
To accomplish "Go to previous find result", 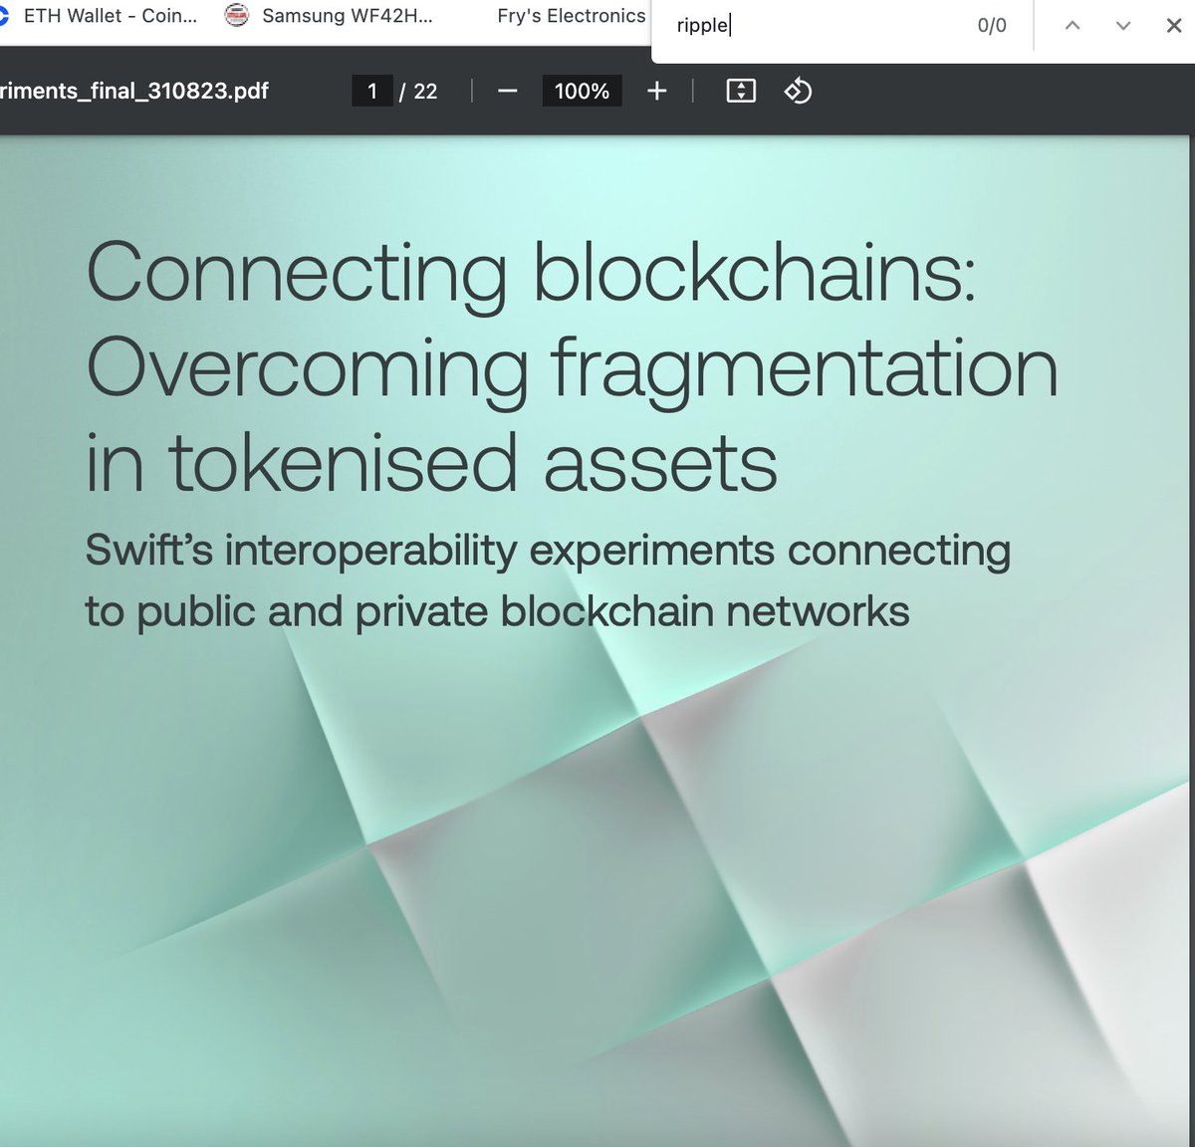I will [1073, 26].
